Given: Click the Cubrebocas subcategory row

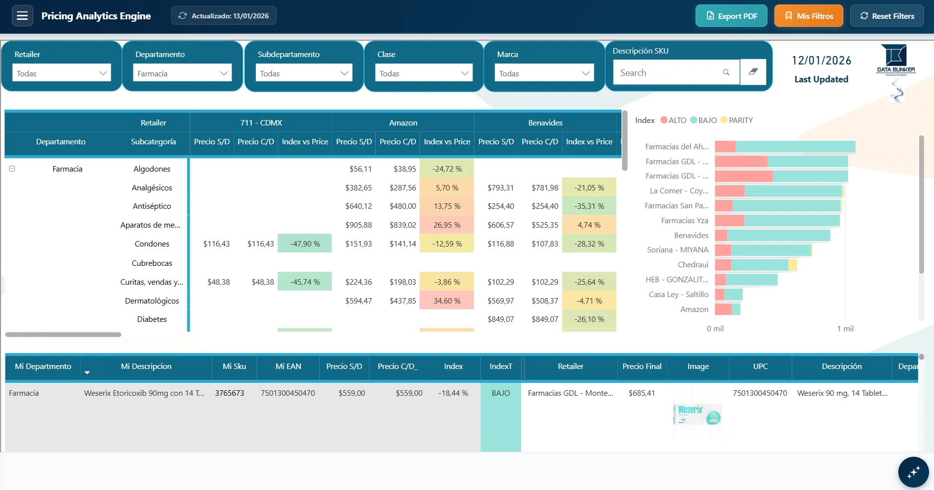Looking at the screenshot, I should point(152,263).
